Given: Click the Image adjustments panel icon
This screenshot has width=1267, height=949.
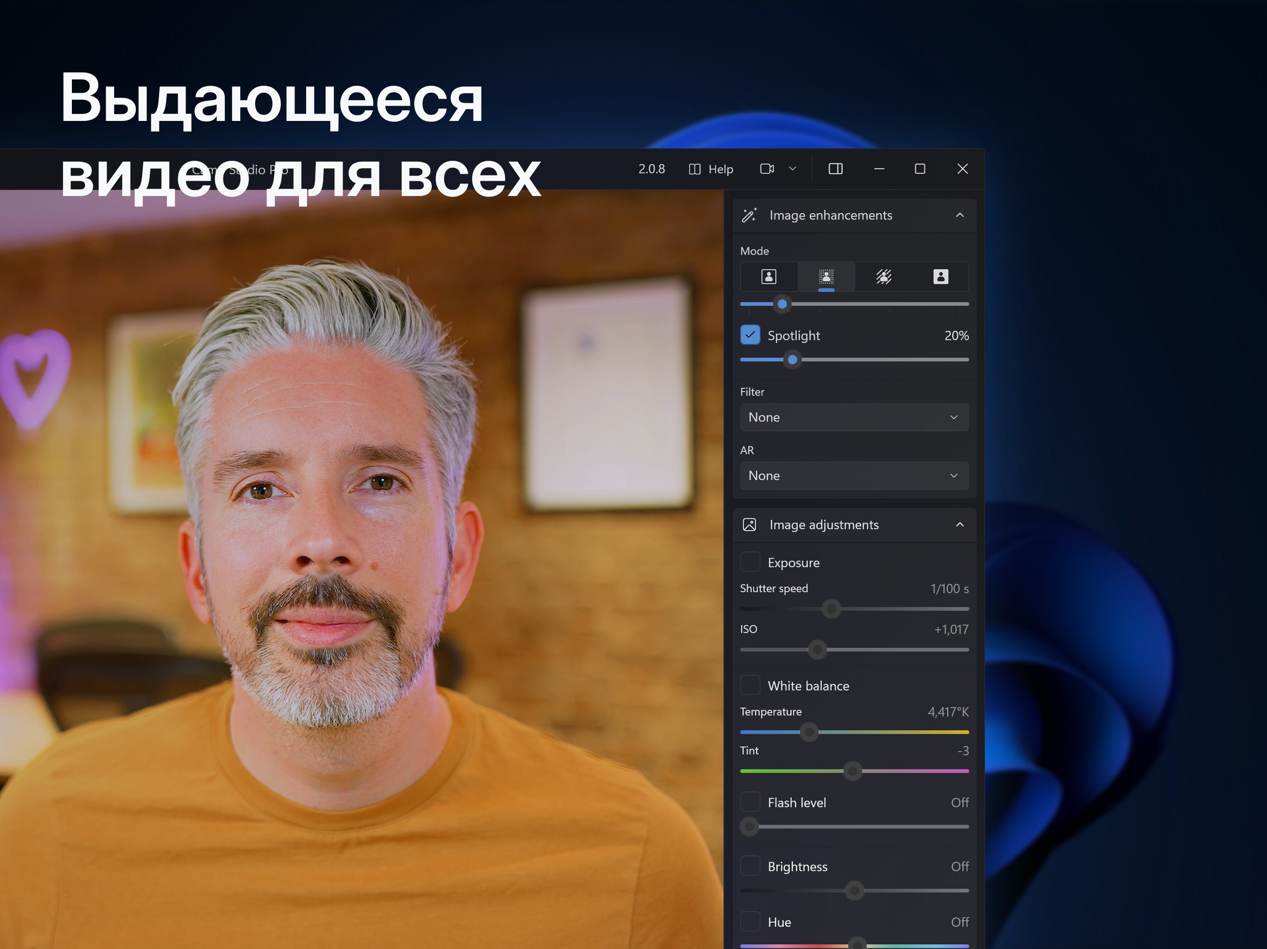Looking at the screenshot, I should (x=750, y=523).
